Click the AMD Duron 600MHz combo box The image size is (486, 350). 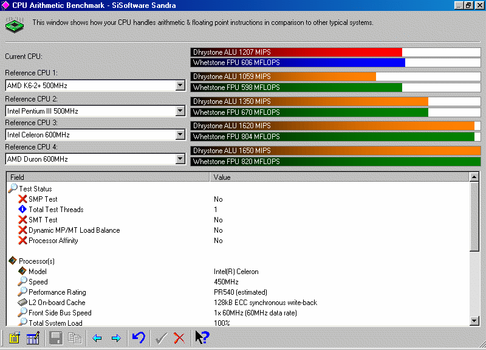tap(95, 159)
